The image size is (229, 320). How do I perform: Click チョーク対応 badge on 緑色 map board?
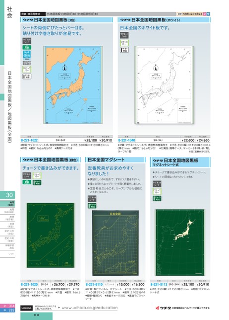tap(37, 182)
